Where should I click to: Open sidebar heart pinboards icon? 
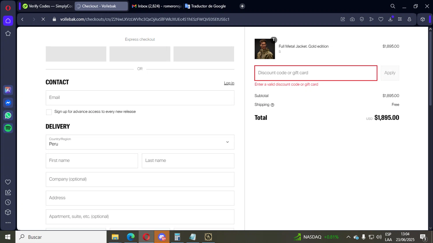point(8,182)
